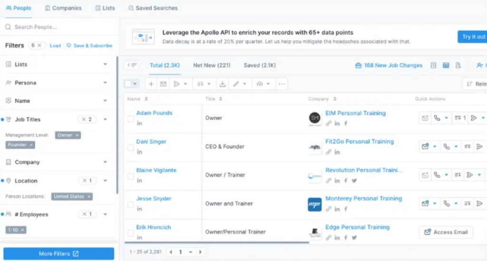Clear all 6 filters
The width and height of the screenshot is (487, 261).
(x=39, y=45)
